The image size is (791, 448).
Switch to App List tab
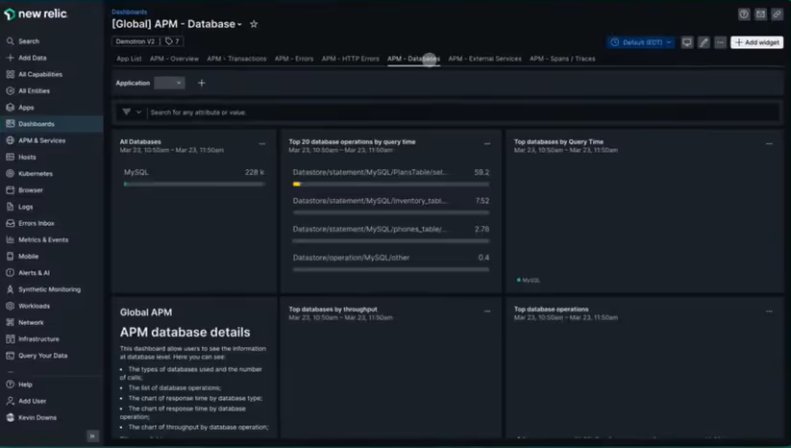tap(129, 59)
